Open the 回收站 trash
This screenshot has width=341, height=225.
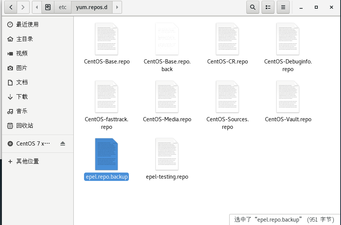(x=38, y=125)
